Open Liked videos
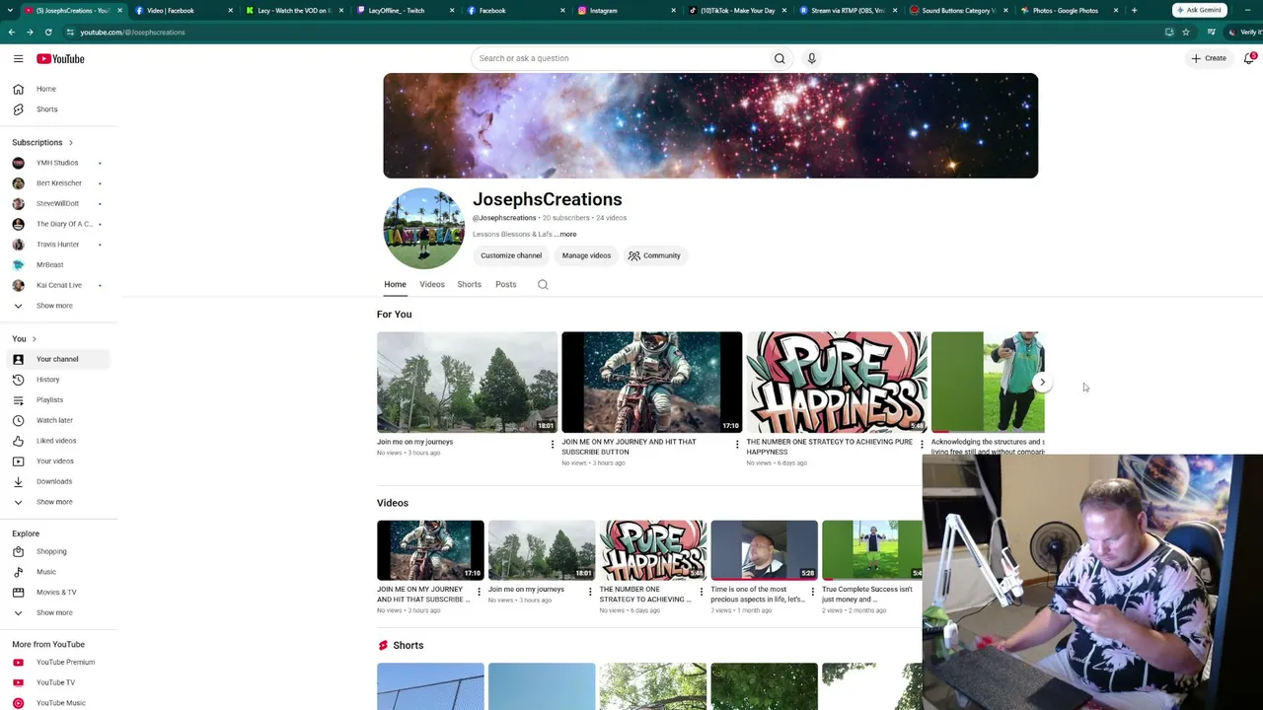Viewport: 1263px width, 710px height. pos(57,441)
